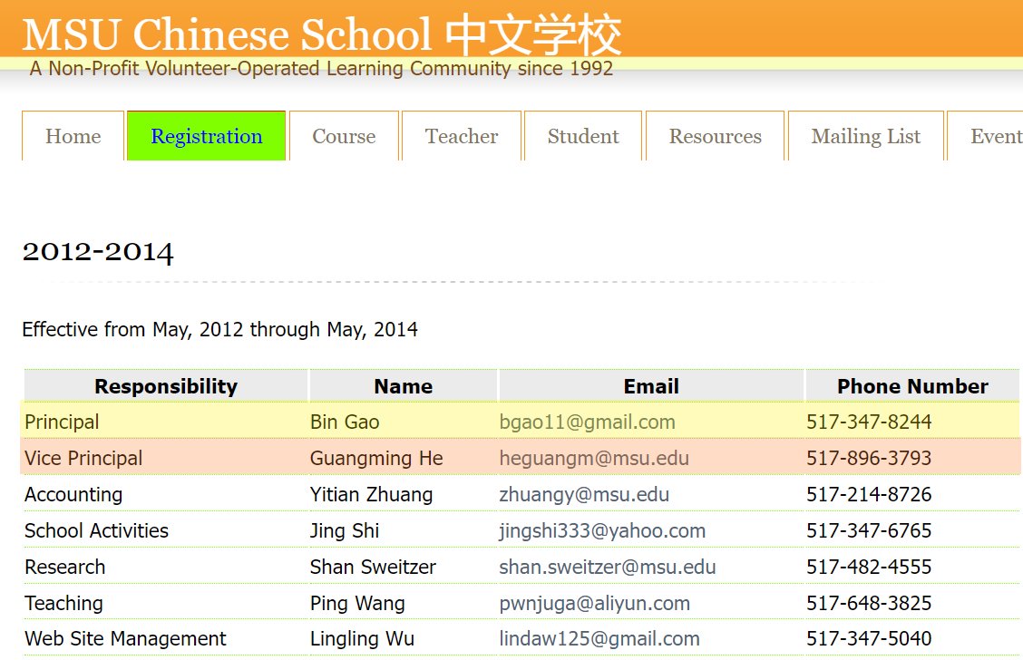Screen dimensions: 1023x660
Task: Select the 2012-2014 section heading
Action: click(98, 251)
